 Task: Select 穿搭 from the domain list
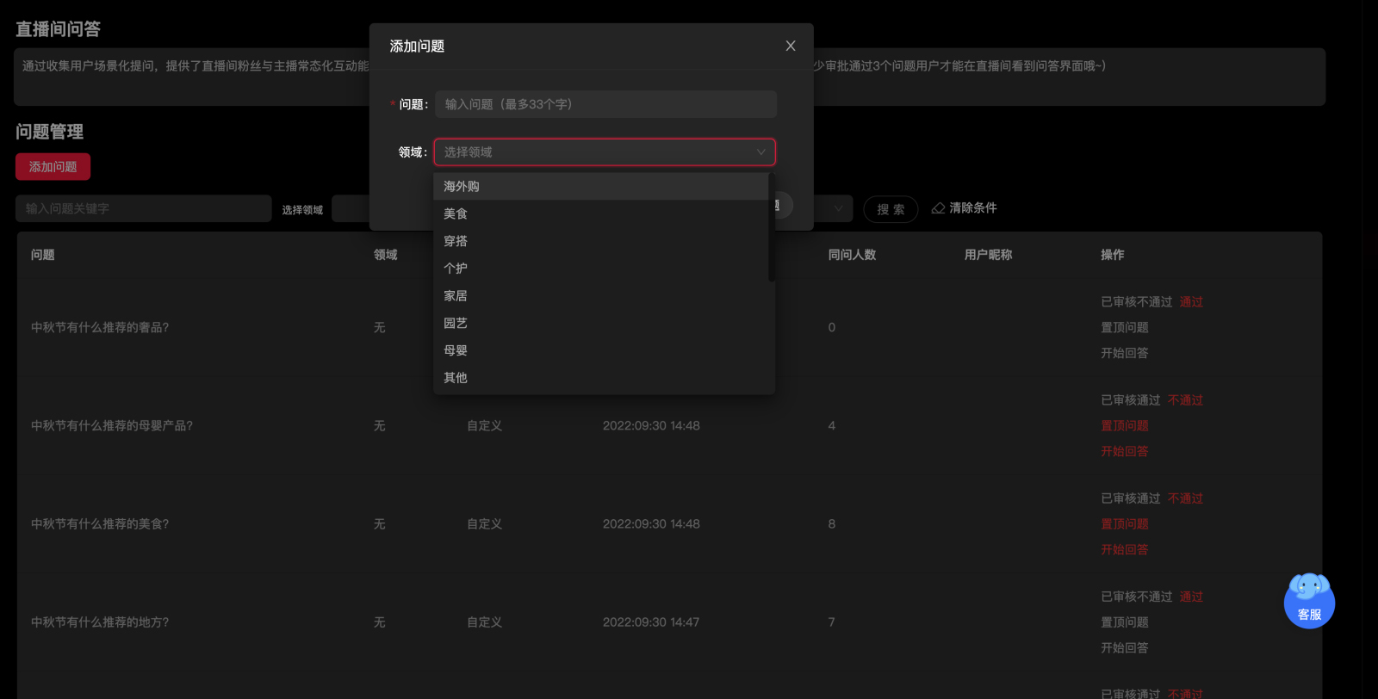[600, 241]
